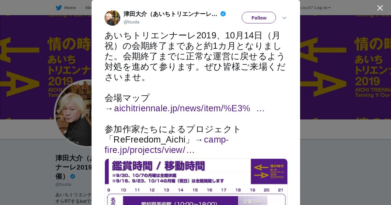Image resolution: width=391 pixels, height=205 pixels.
Task: Click the @tsuda handle in profile sidebar
Action: pyautogui.click(x=63, y=184)
